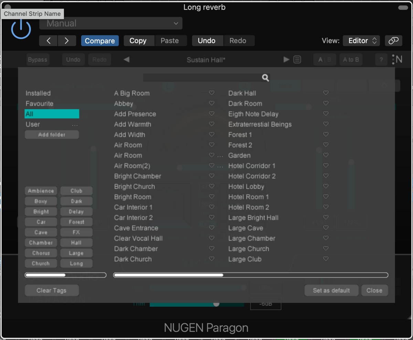
Task: Click the plugin power button icon
Action: 21,29
